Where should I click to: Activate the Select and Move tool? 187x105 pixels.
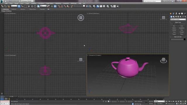point(32,6)
